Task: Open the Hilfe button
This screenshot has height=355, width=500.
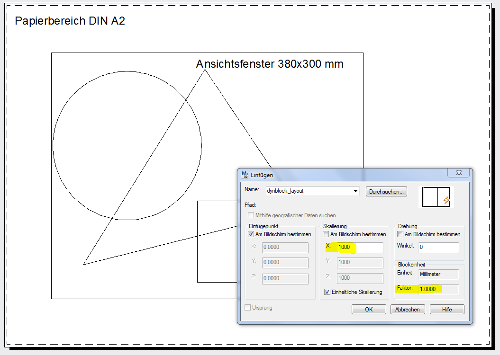Action: pos(446,310)
